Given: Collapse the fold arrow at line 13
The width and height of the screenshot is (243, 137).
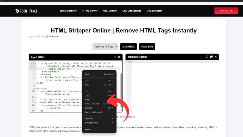Looking at the screenshot, I should 35,102.
